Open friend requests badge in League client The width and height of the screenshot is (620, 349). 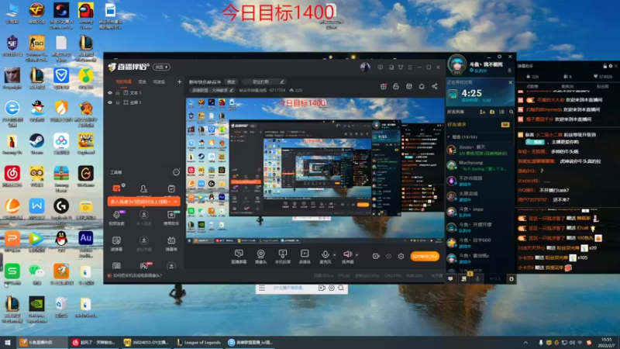pos(505,125)
